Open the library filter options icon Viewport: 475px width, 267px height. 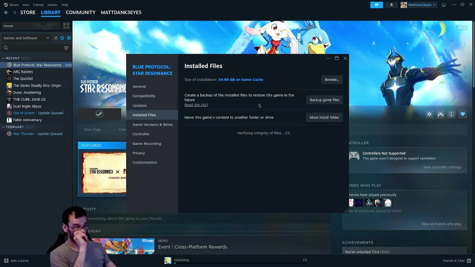[66, 48]
